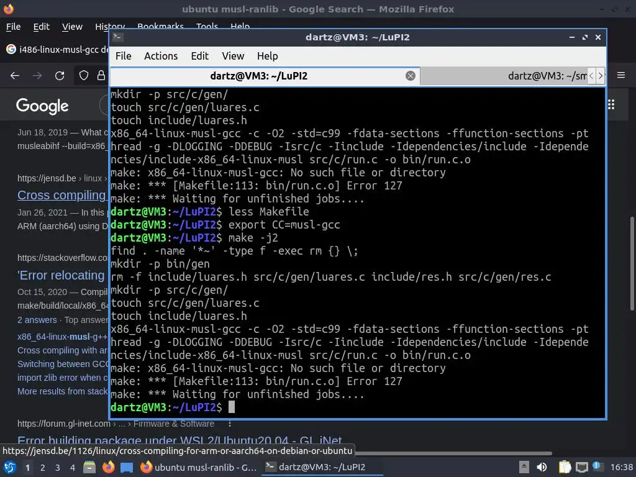Click the clock showing 16:38

click(x=621, y=467)
